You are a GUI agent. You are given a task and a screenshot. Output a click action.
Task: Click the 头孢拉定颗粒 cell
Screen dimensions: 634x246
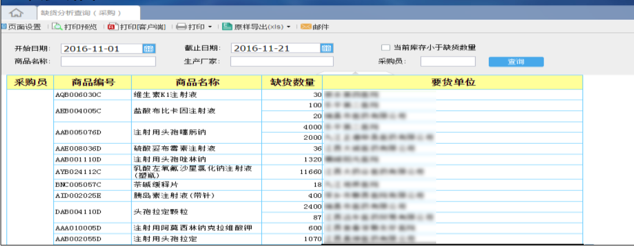click(197, 212)
